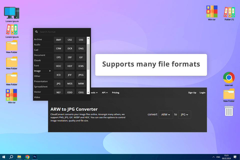Select the Document category
This screenshot has height=160, width=240.
43,55
